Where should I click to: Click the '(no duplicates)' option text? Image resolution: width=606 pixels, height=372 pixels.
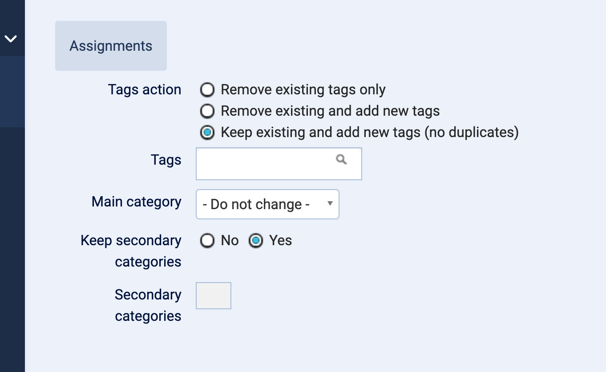click(x=471, y=133)
